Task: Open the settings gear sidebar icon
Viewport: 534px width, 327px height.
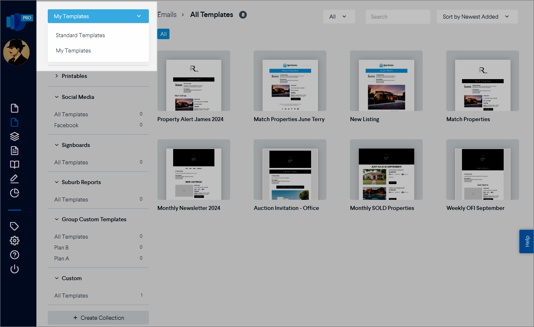Action: tap(15, 241)
